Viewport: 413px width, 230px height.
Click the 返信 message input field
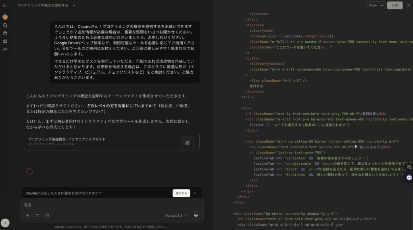pos(109,205)
